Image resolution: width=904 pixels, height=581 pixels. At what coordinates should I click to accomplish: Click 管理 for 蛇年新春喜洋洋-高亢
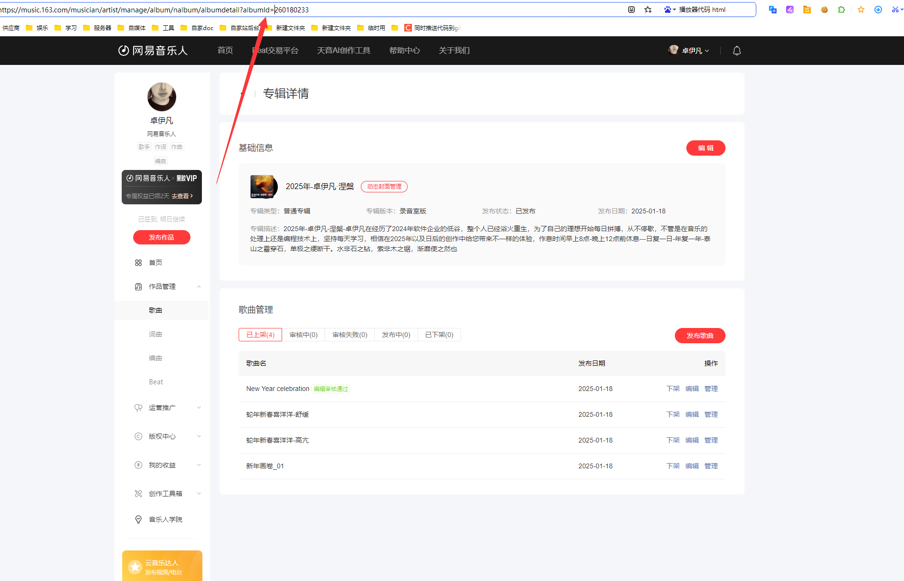[x=711, y=440]
